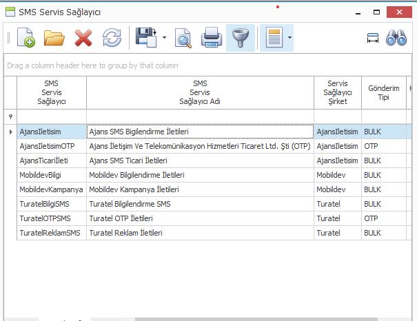
Task: Click filter cell under Gönderim Tipi column
Action: click(x=384, y=116)
